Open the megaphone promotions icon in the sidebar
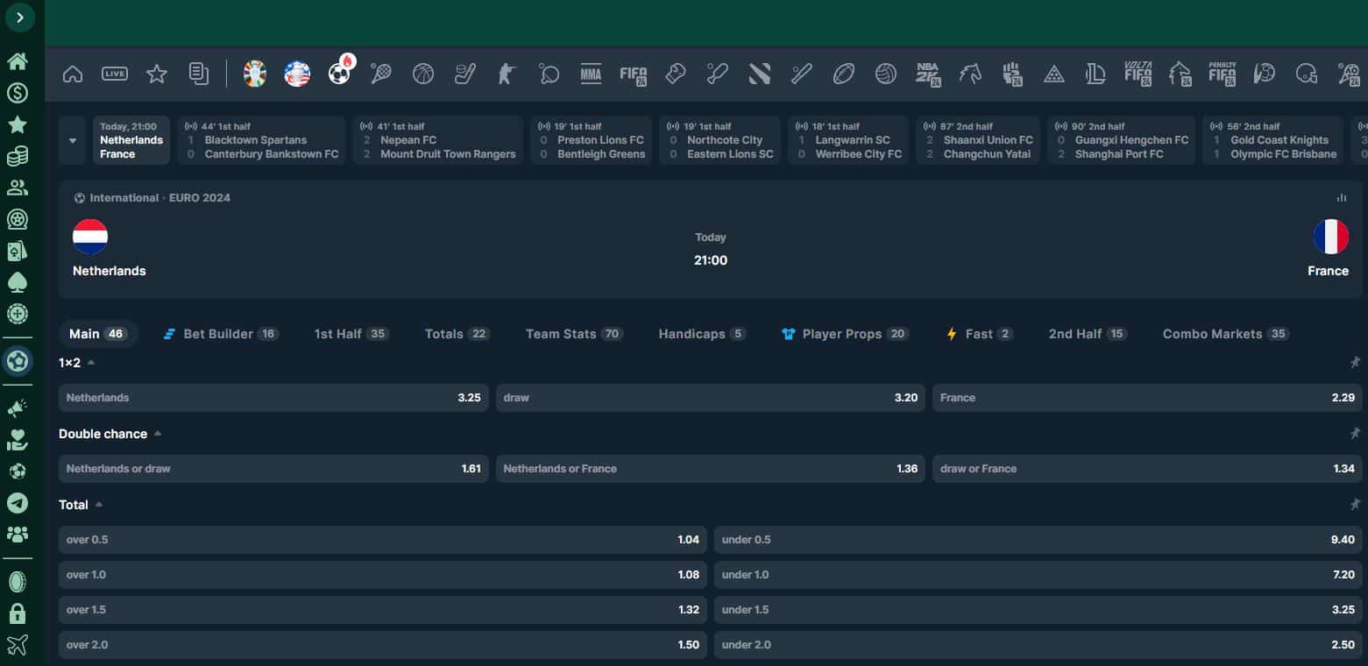Viewport: 1368px width, 666px height. [17, 407]
